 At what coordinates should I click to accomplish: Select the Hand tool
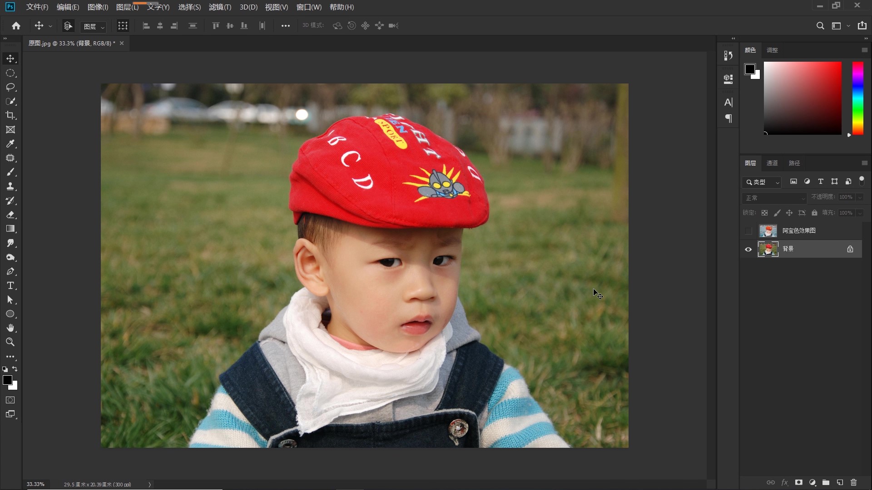[x=10, y=328]
